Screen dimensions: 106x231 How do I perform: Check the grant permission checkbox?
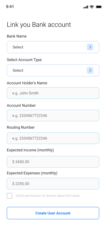click(x=10, y=196)
